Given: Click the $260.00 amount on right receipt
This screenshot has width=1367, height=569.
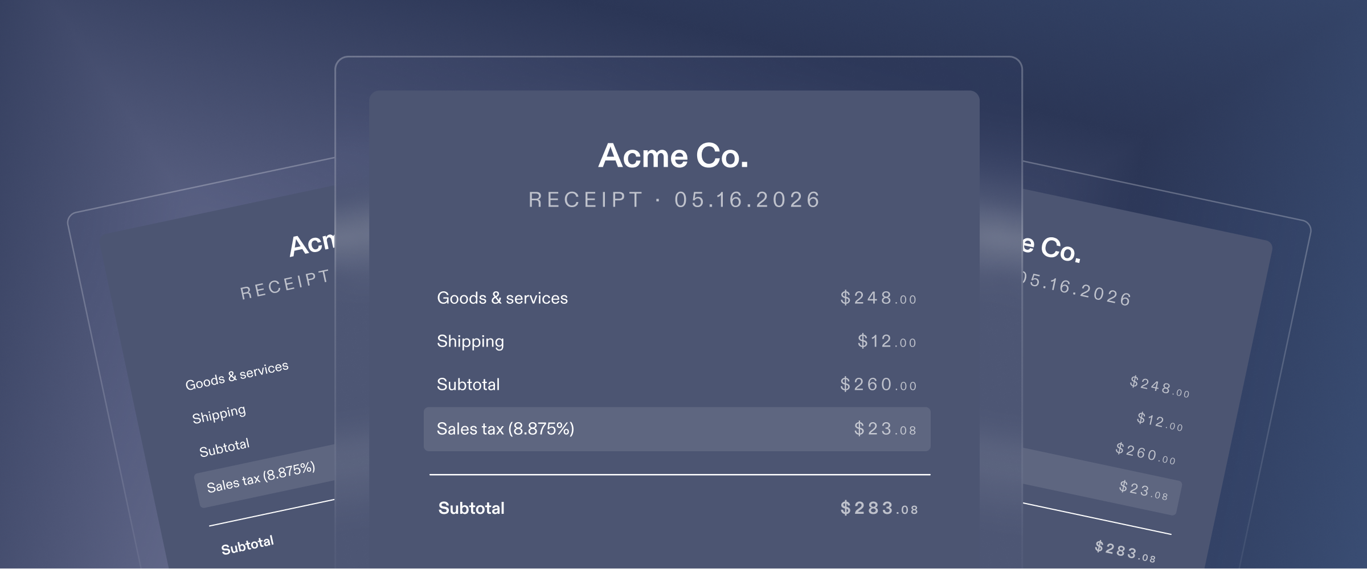Looking at the screenshot, I should point(1145,453).
